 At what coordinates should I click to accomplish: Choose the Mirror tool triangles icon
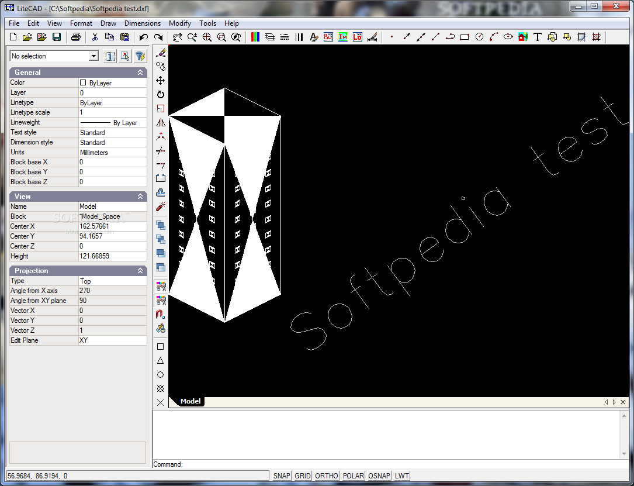161,123
